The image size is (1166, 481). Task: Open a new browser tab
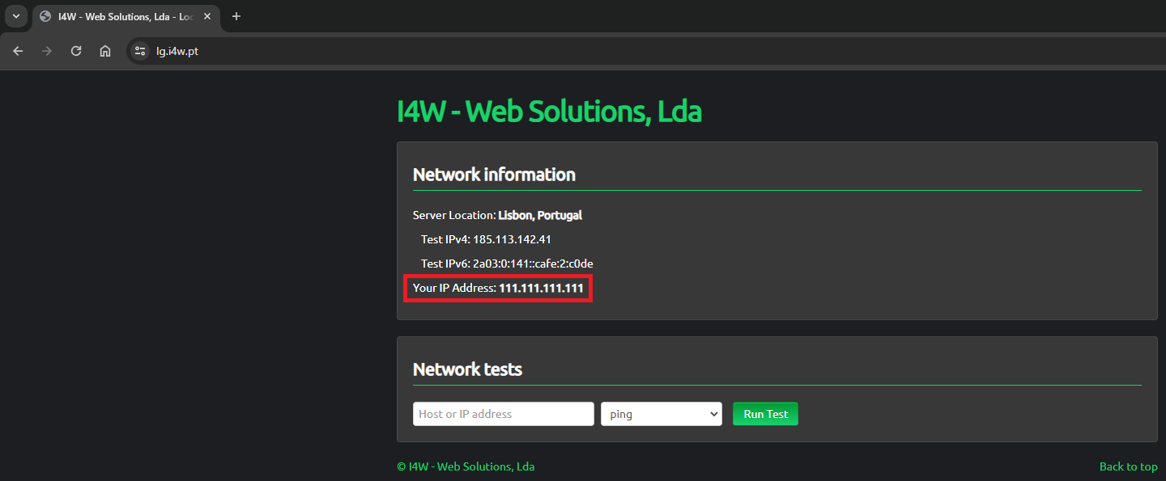(236, 16)
